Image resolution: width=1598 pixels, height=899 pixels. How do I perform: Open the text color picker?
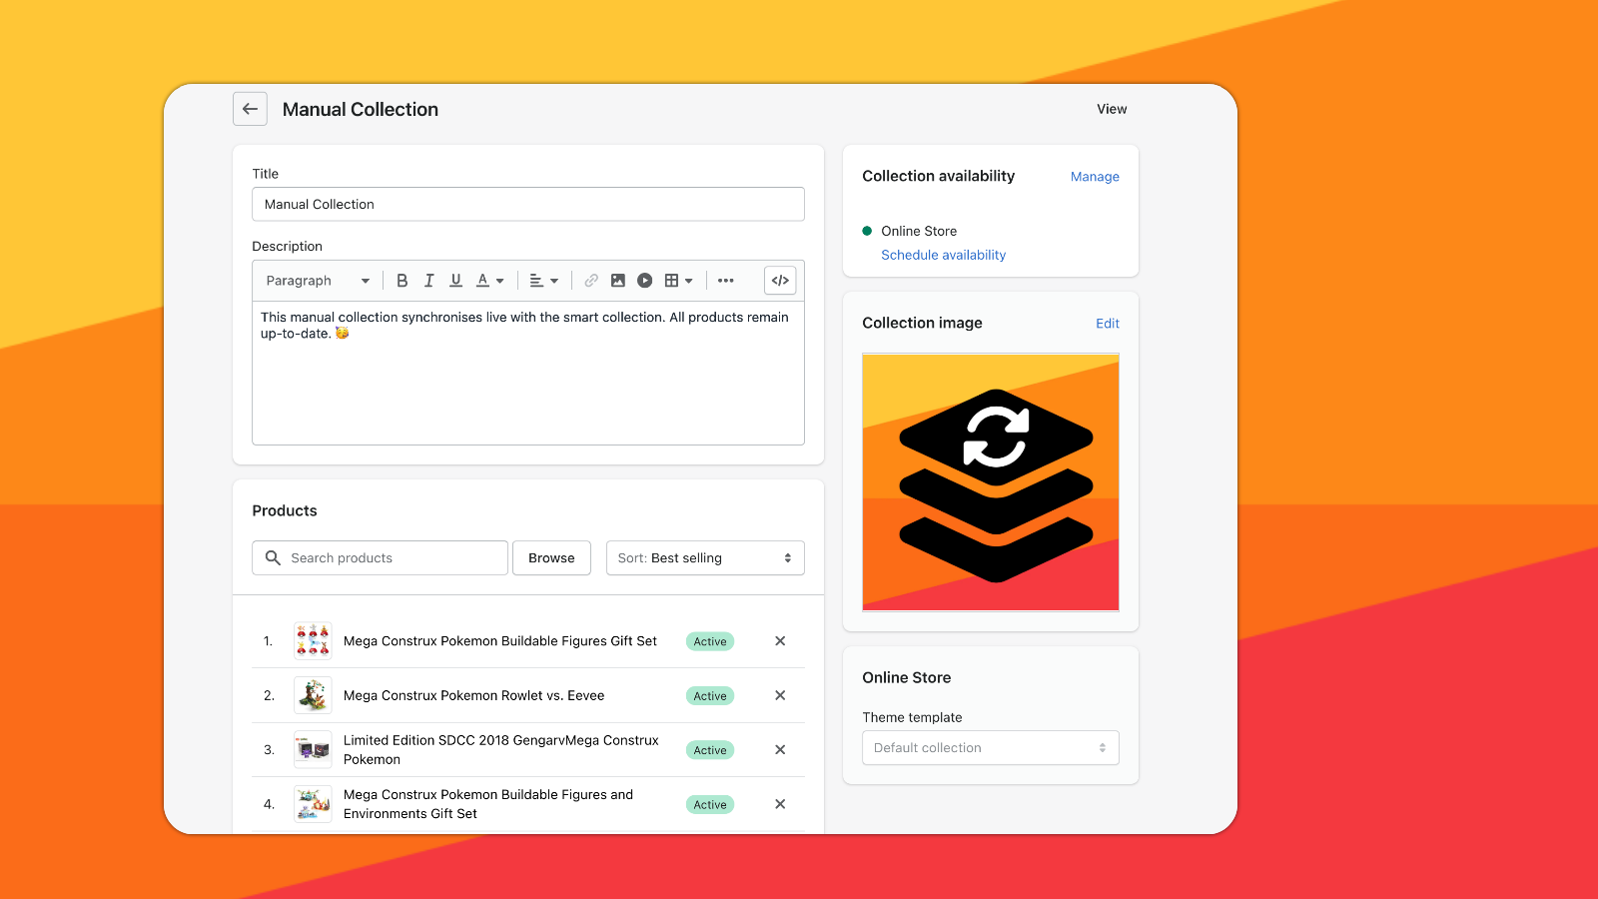point(489,281)
